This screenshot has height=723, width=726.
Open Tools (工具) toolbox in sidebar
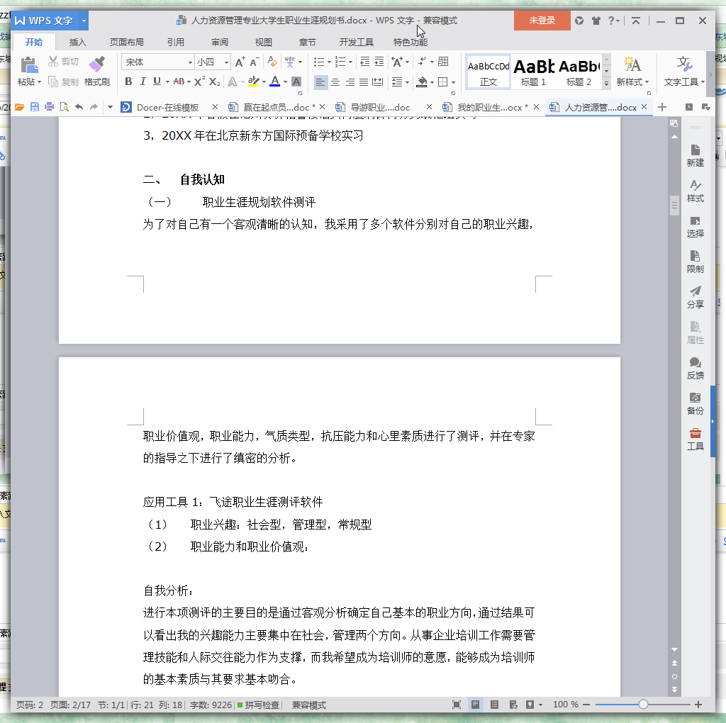click(695, 439)
